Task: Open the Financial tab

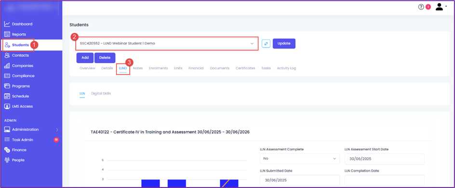Action: [196, 68]
